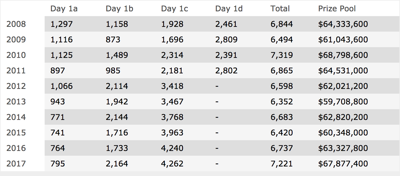Select the Day 1c column header
400x176 pixels.
click(x=175, y=9)
